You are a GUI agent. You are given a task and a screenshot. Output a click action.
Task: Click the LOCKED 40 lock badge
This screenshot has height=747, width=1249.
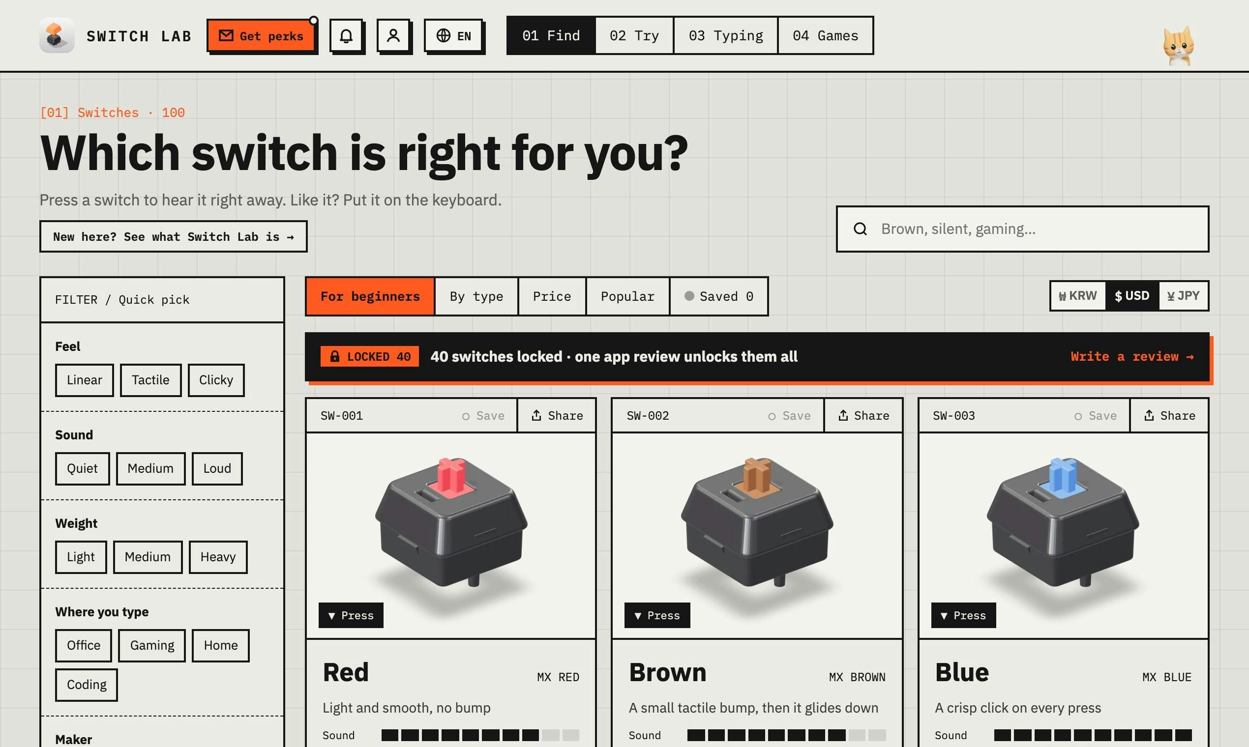click(x=370, y=356)
